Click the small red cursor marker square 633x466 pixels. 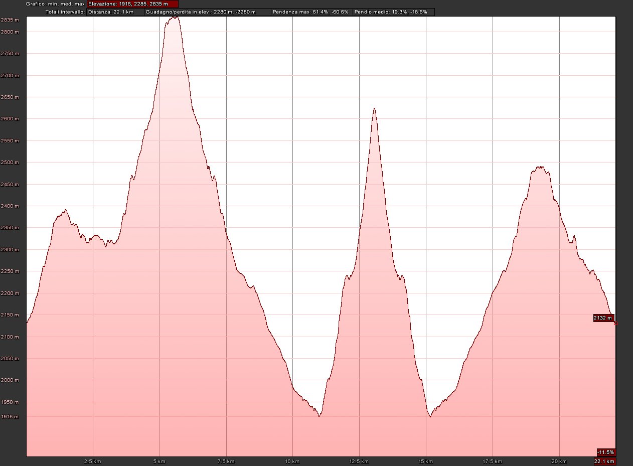tap(615, 324)
